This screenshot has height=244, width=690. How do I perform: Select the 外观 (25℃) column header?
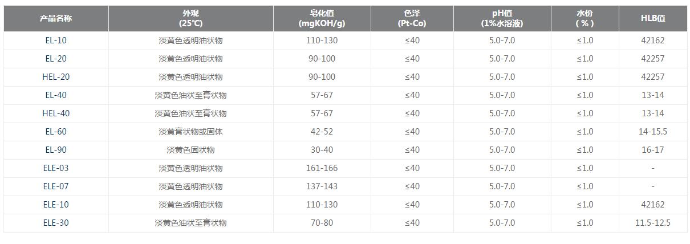tap(190, 18)
